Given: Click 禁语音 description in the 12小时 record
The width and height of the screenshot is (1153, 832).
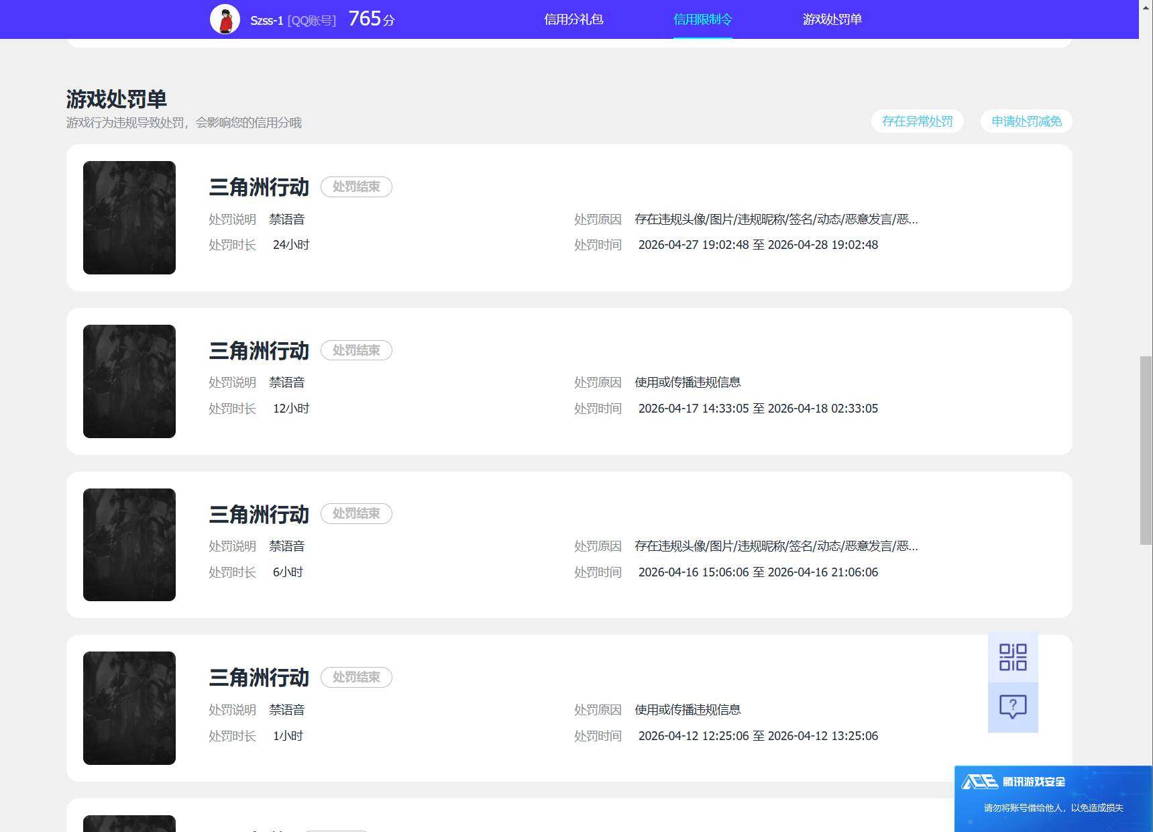Looking at the screenshot, I should [x=287, y=382].
